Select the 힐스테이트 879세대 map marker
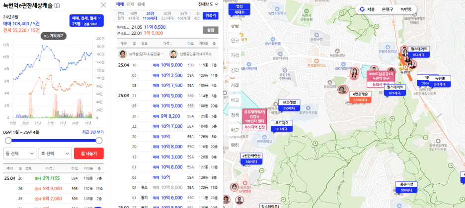Viewport: 465px width, 208px height. coord(395,90)
